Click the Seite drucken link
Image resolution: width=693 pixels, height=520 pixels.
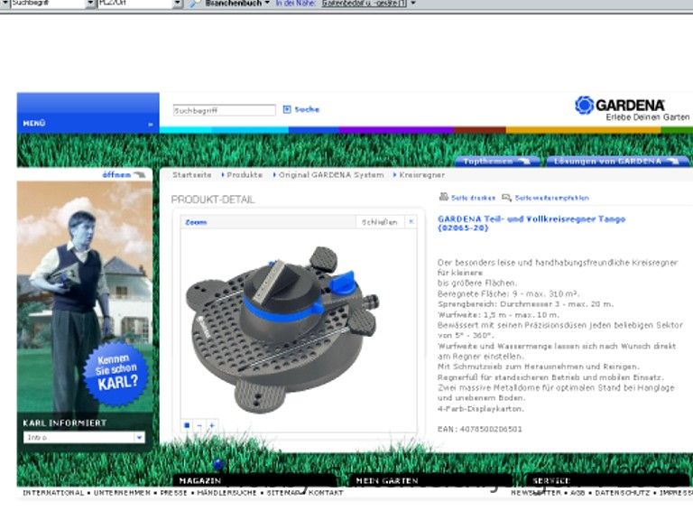tap(473, 198)
